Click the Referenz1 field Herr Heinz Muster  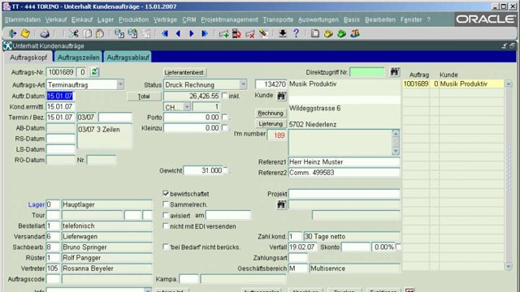pos(344,162)
